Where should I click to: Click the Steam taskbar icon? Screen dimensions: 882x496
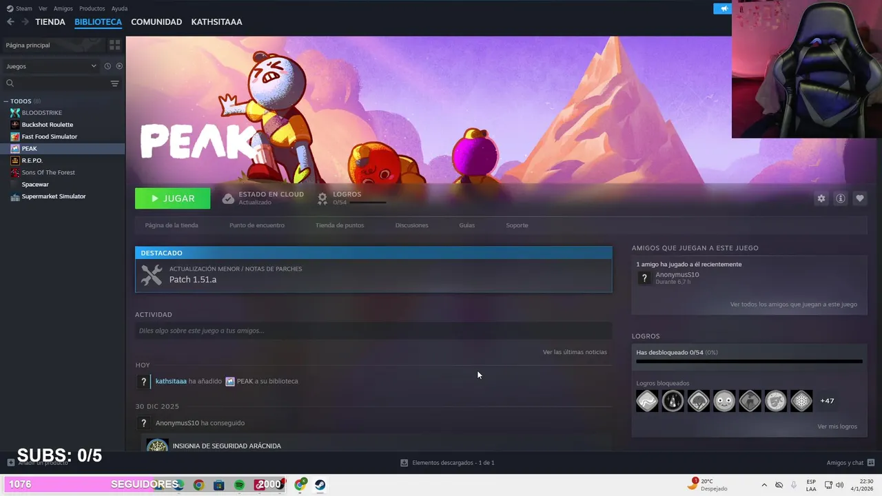[x=320, y=485]
